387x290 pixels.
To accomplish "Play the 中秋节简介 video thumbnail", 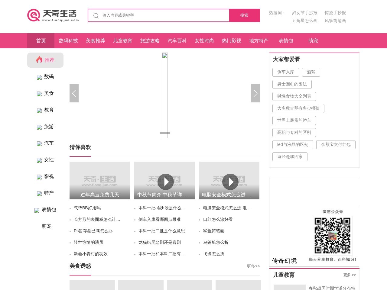I will pyautogui.click(x=166, y=182).
